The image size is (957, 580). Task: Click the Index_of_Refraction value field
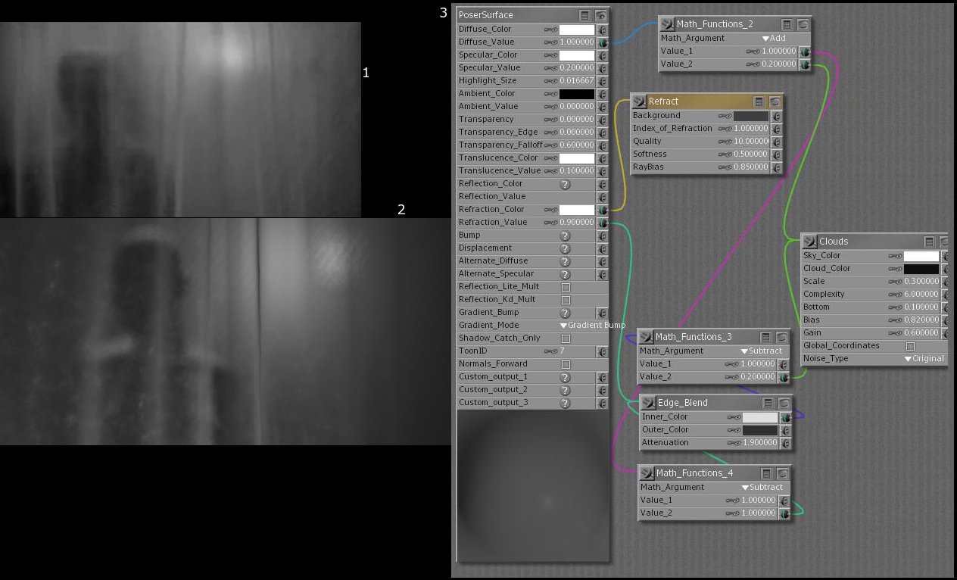pos(751,129)
